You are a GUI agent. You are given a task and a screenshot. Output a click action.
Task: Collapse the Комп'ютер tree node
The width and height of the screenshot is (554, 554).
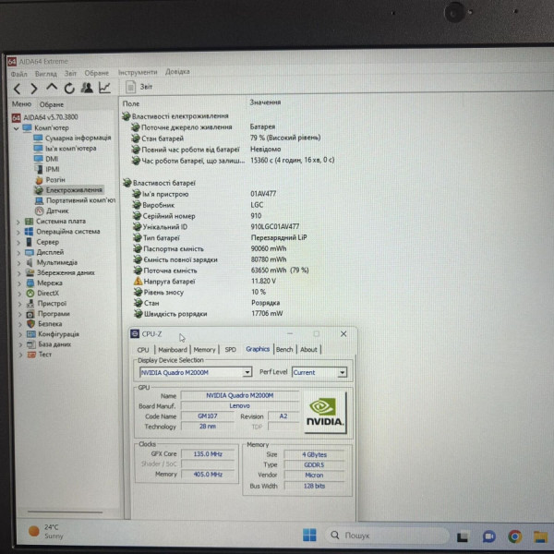tap(16, 128)
